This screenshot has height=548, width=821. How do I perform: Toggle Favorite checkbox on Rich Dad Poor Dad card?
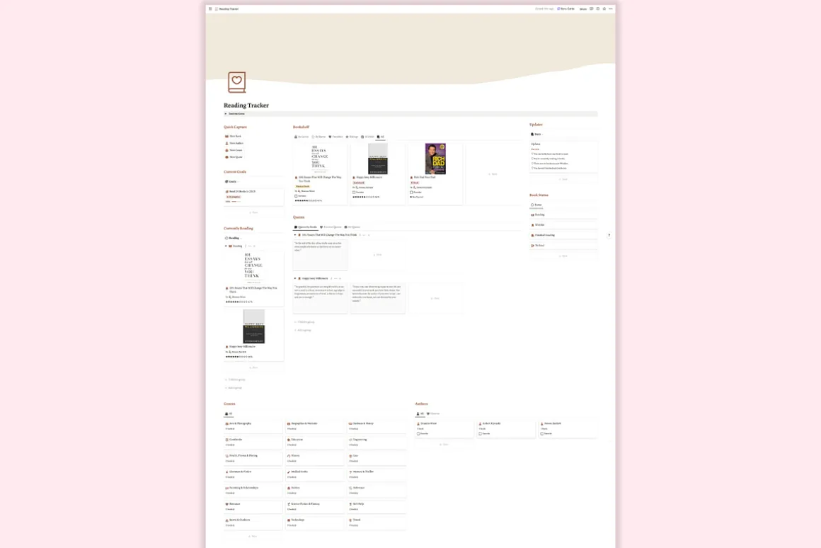[411, 193]
